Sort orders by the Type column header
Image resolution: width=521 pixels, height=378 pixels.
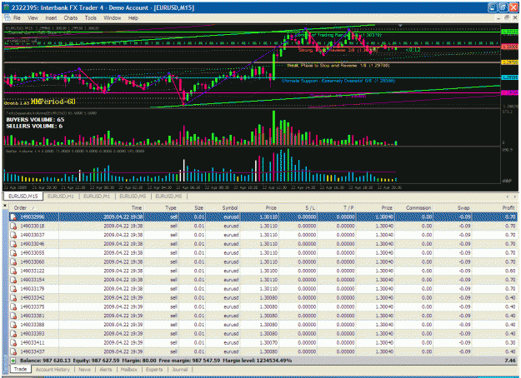pos(162,208)
